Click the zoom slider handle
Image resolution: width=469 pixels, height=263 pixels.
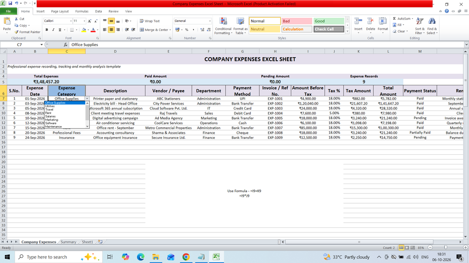tap(446, 247)
